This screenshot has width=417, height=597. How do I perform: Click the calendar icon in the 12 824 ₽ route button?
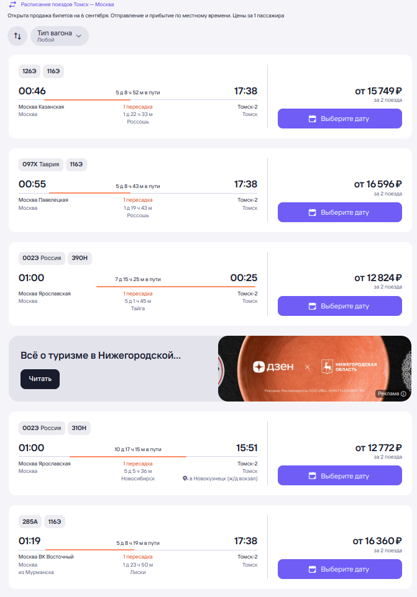tap(312, 306)
